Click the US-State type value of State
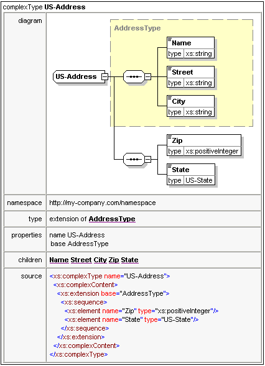This screenshot has width=265, height=366. point(199,180)
